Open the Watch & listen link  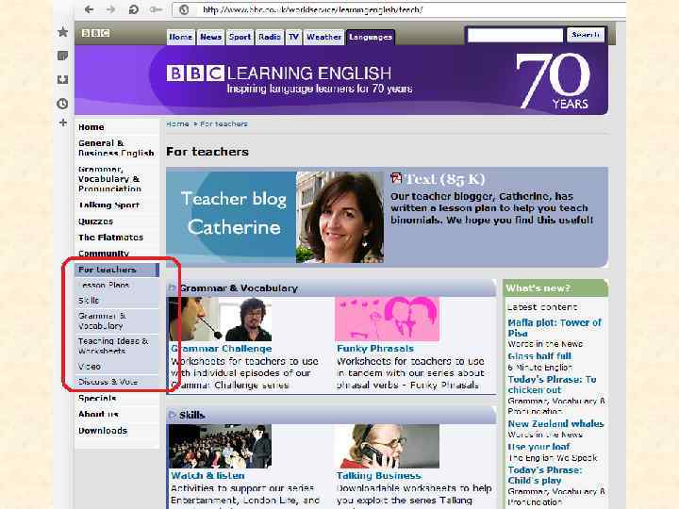[207, 475]
